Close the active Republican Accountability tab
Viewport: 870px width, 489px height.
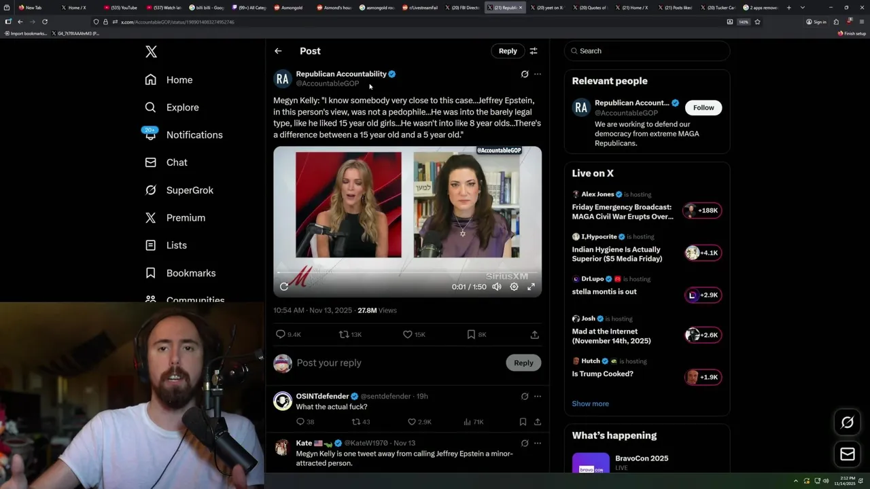tap(521, 7)
